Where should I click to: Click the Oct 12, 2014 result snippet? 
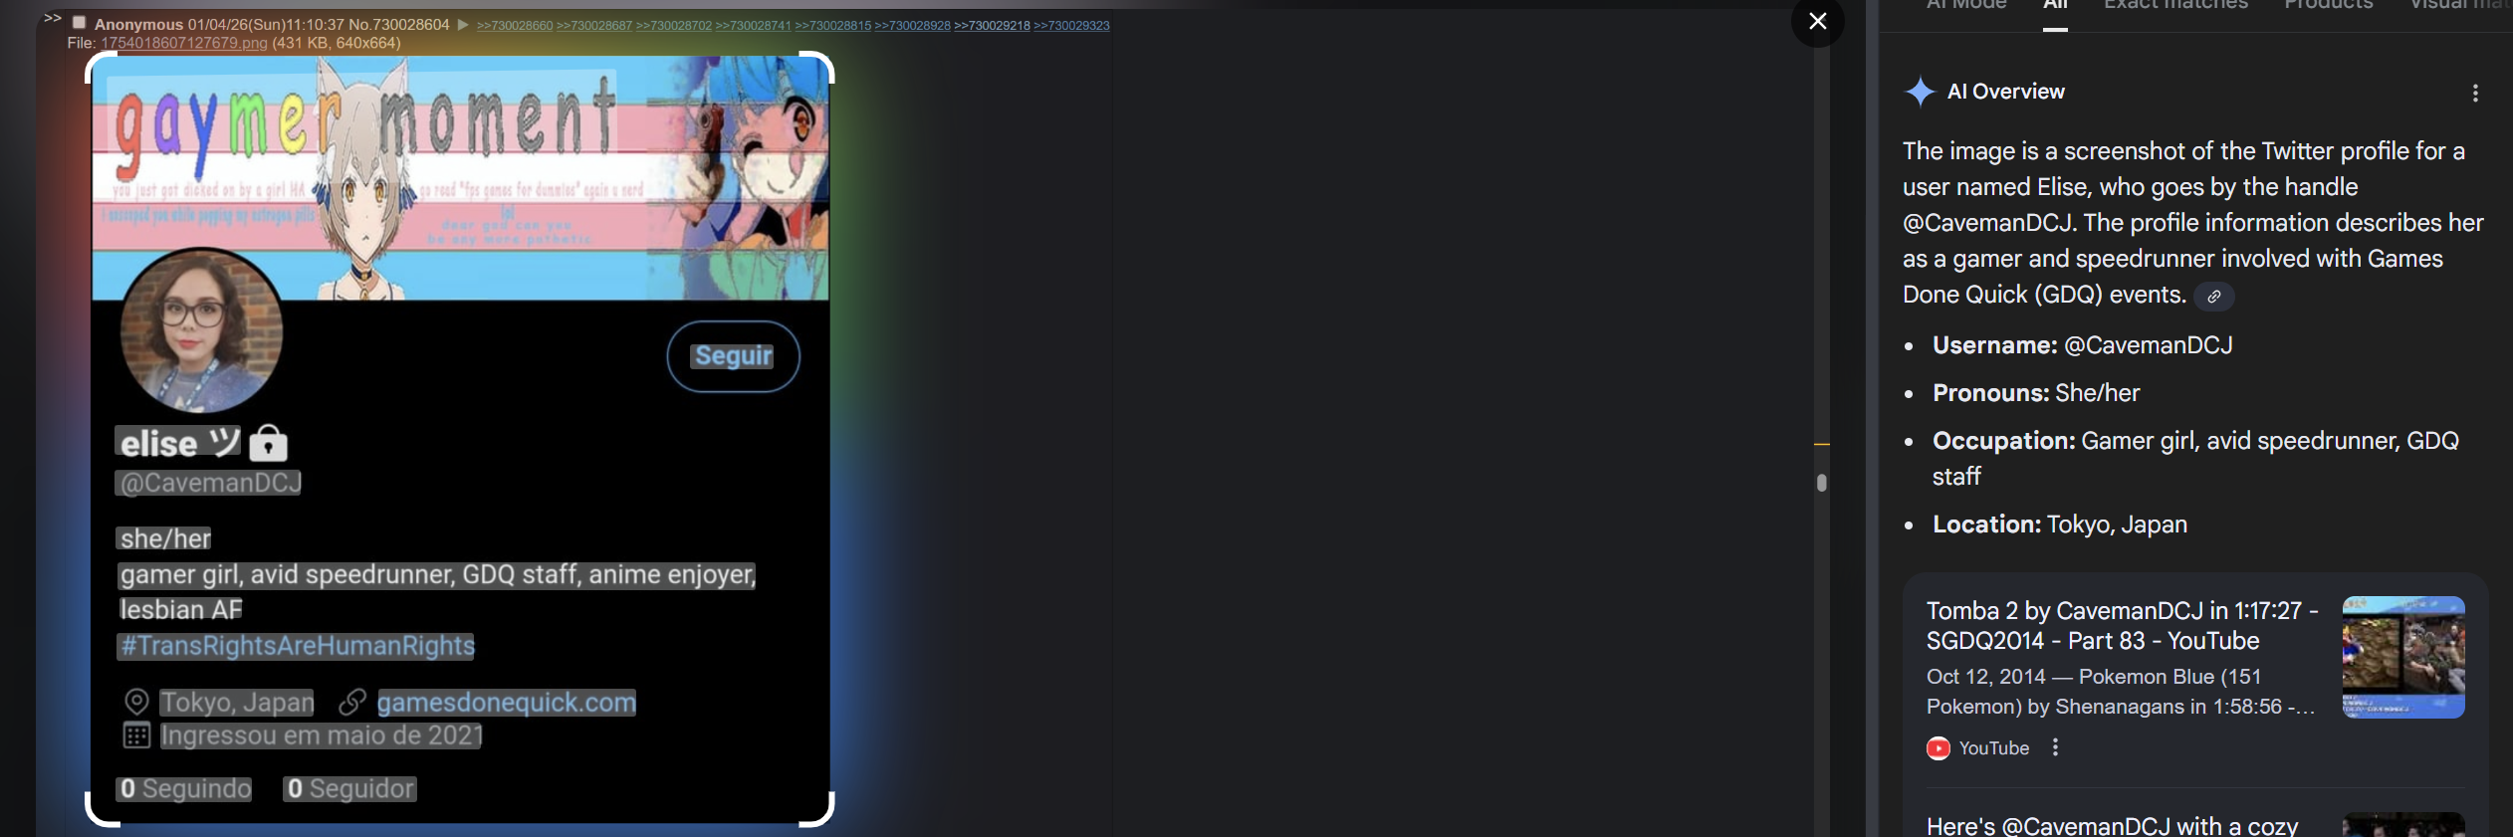2121,692
